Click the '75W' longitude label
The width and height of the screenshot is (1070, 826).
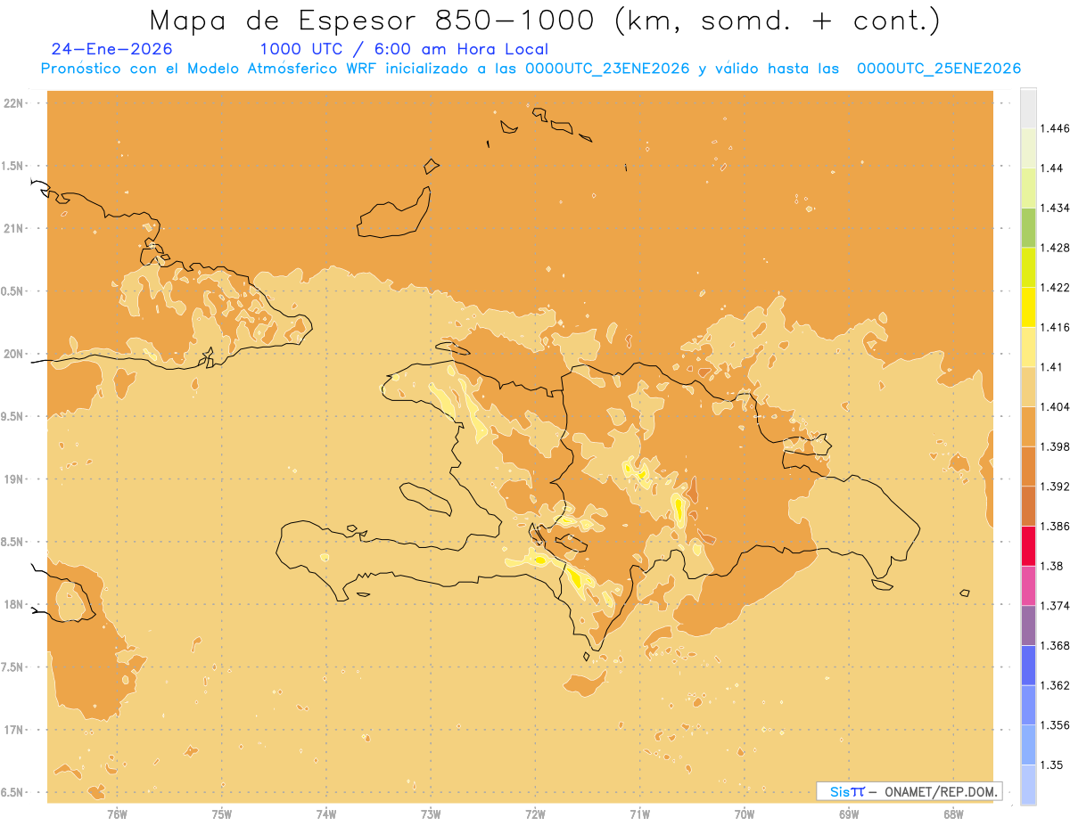click(222, 814)
